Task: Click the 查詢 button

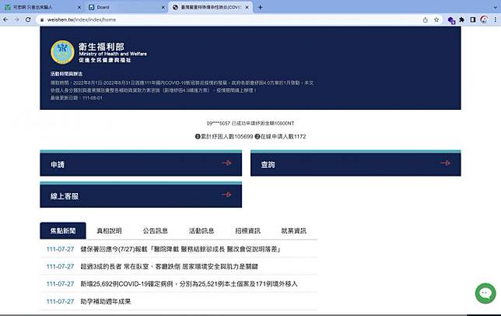Action: point(356,163)
